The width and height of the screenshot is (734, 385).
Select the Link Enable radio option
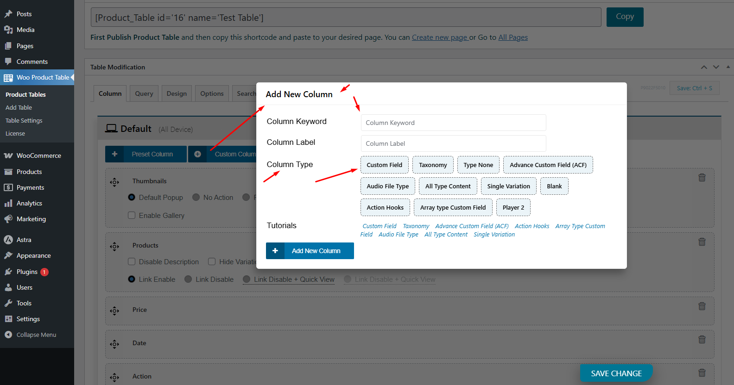pos(132,279)
